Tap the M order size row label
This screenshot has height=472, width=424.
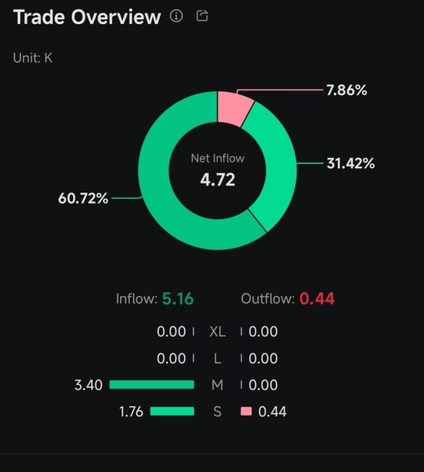pos(218,385)
